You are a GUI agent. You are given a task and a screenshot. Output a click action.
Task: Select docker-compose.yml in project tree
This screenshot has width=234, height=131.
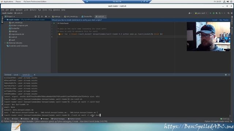coord(18,25)
